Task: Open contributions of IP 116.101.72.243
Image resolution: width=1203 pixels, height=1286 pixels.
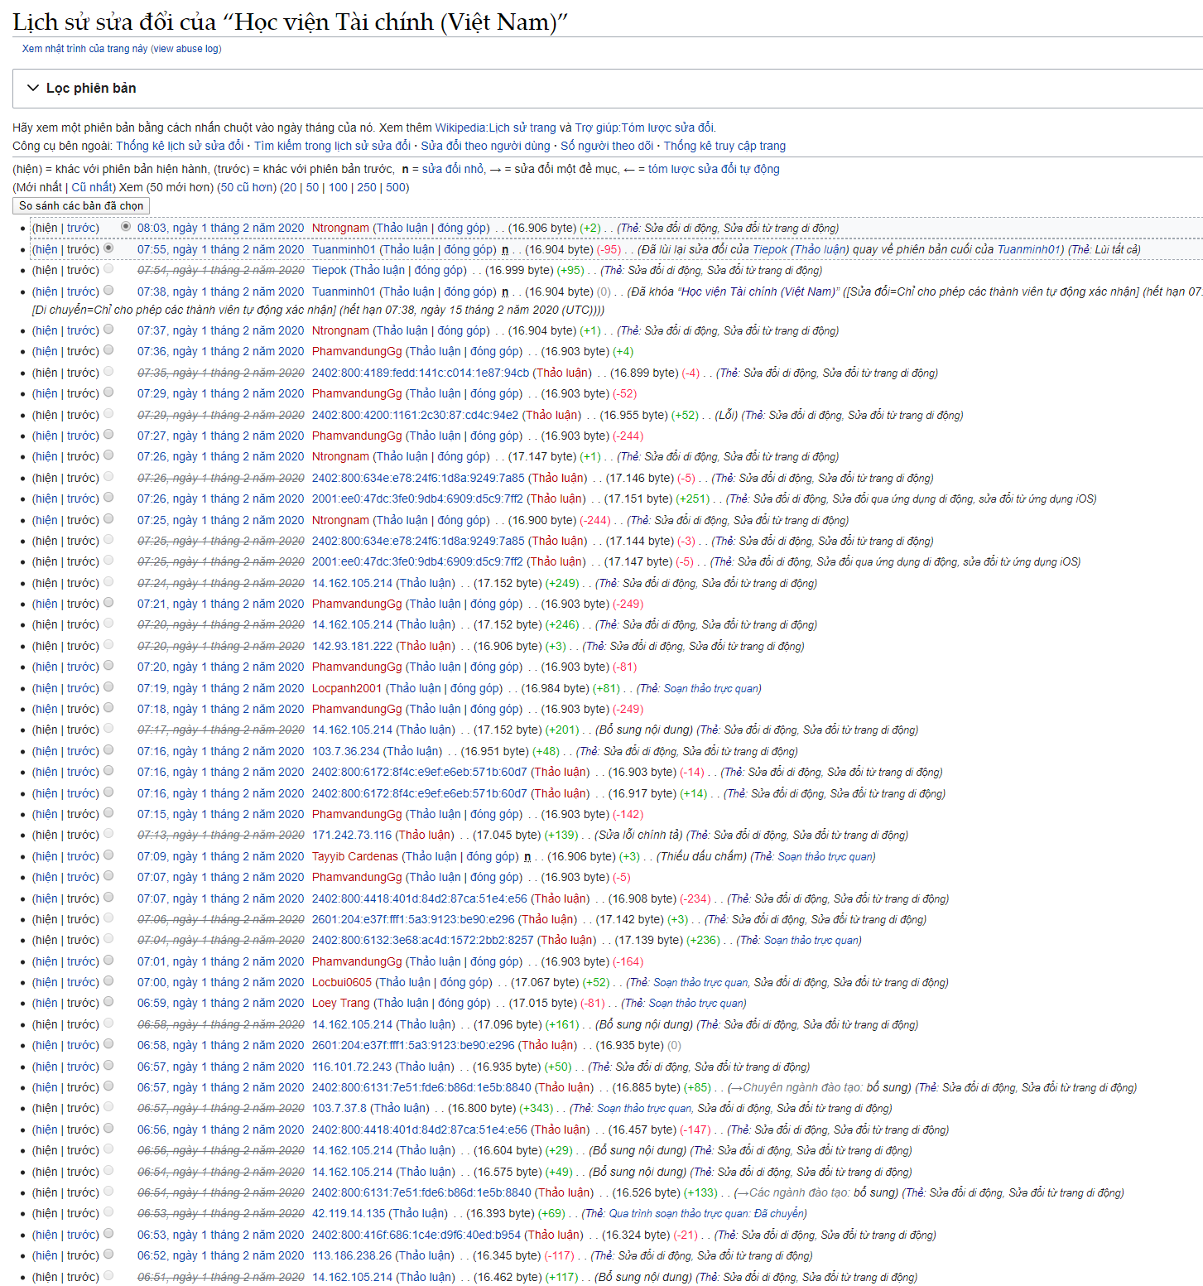Action: point(352,1067)
